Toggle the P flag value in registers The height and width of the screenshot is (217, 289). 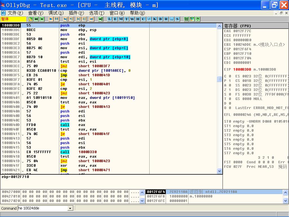(230, 81)
